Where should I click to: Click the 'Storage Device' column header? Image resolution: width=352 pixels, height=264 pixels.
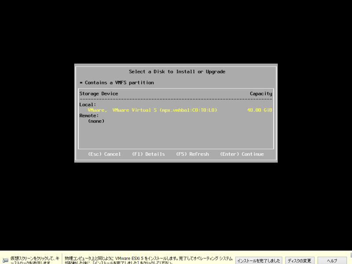[99, 94]
